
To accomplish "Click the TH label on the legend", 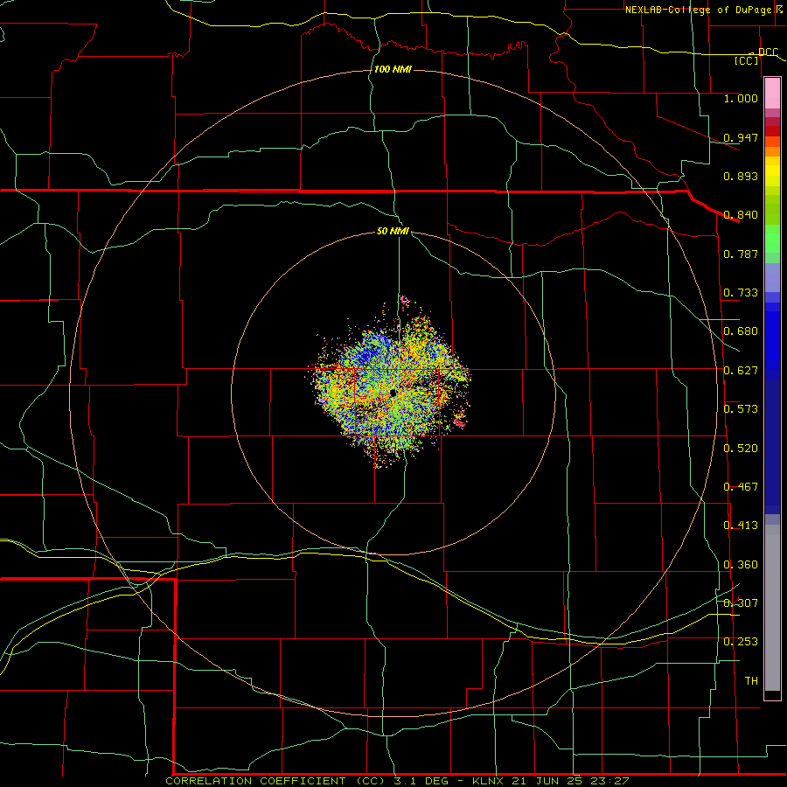I will (751, 681).
